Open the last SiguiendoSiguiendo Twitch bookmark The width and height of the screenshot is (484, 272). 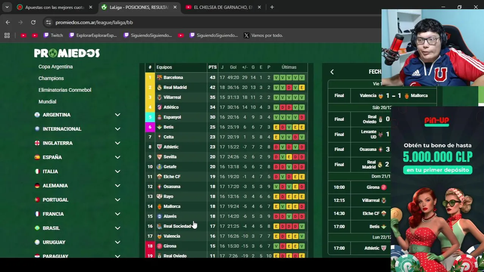point(214,35)
